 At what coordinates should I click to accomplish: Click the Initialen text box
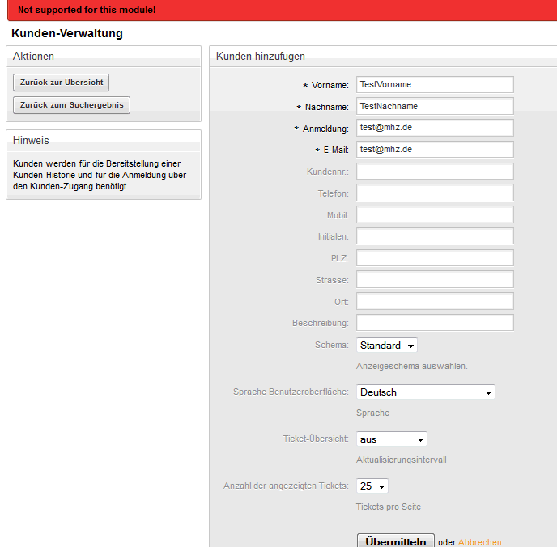pyautogui.click(x=435, y=236)
